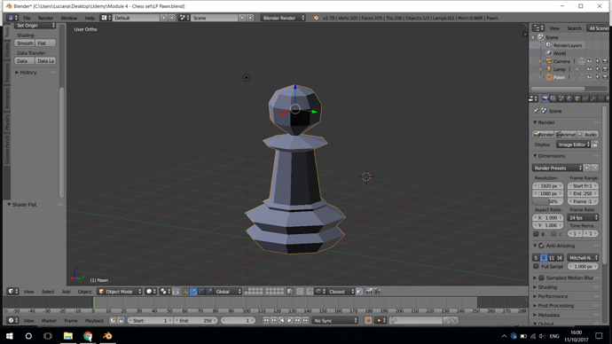Enable the Full Sample checkbox

click(536, 266)
